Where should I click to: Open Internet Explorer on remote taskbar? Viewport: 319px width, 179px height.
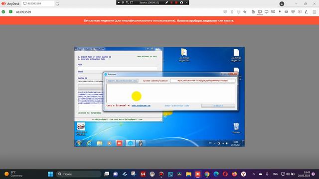click(x=89, y=143)
